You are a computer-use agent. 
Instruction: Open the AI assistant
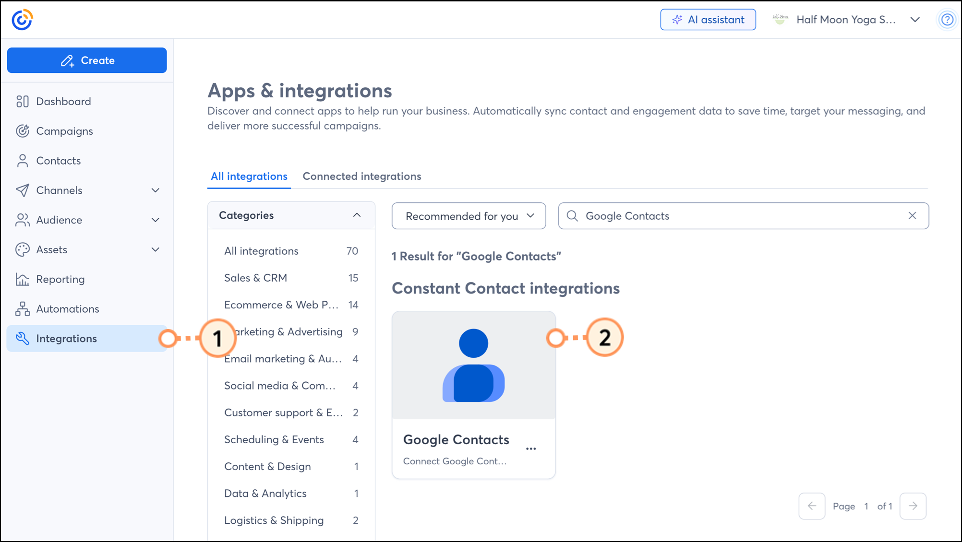point(708,20)
